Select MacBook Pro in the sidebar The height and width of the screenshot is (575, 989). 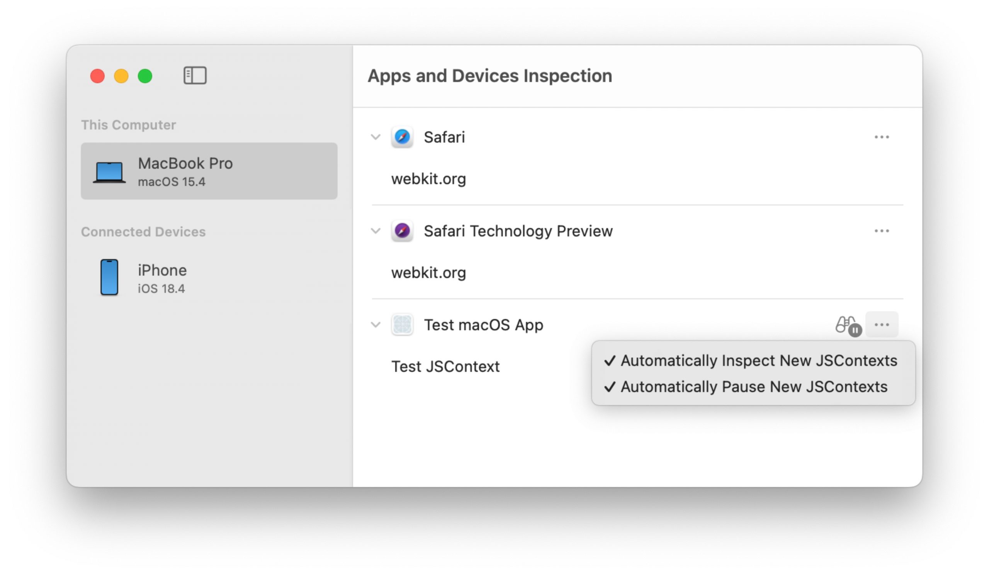pos(209,171)
